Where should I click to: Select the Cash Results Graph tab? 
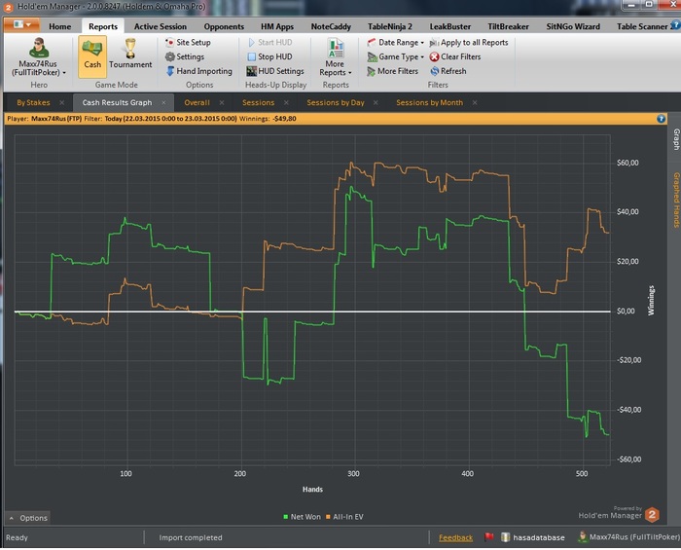coord(117,102)
